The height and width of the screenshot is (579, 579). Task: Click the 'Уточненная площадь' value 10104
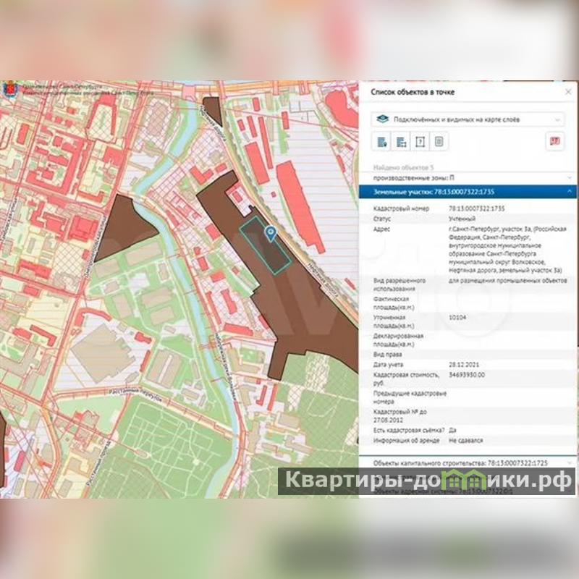point(457,318)
